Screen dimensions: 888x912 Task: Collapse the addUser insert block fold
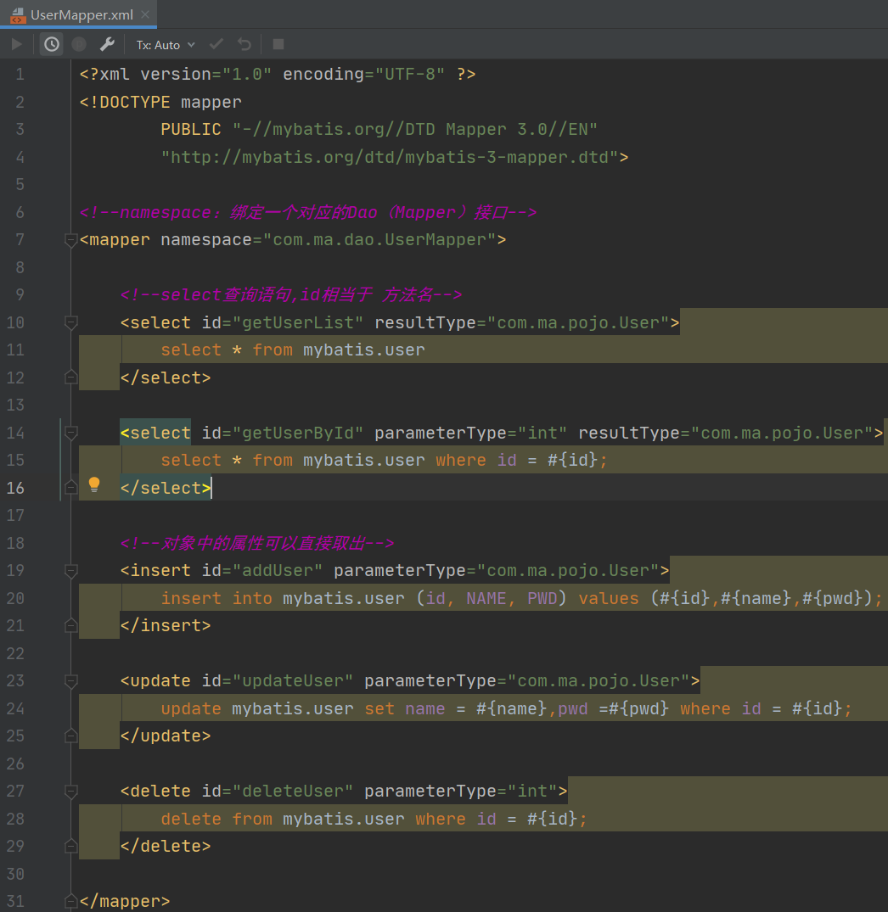[71, 570]
